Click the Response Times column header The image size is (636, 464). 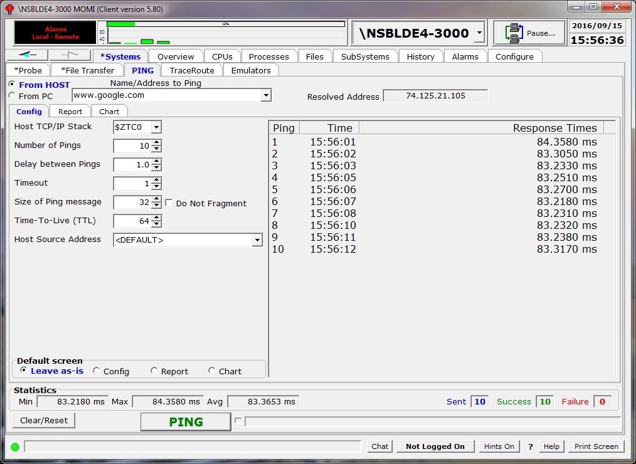pos(481,128)
